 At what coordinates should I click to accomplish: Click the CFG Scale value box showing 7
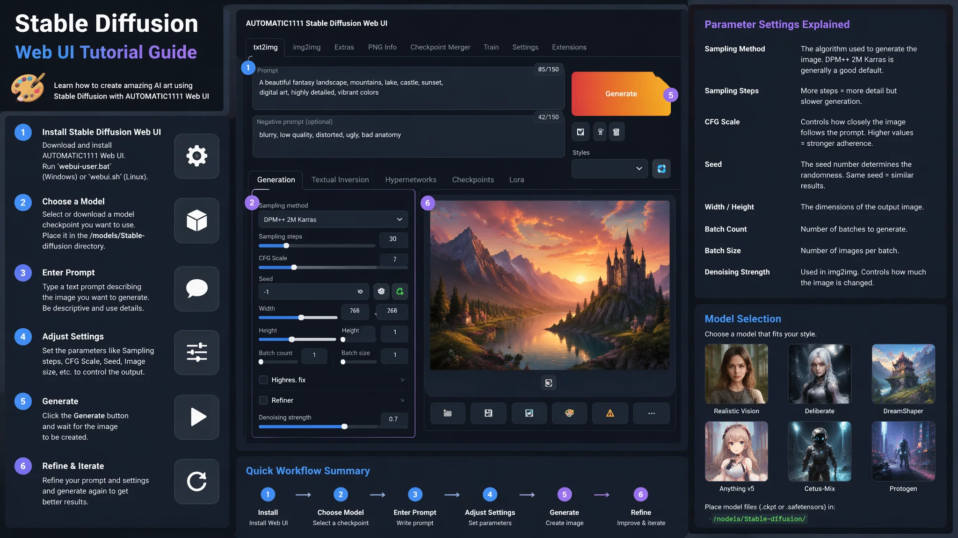[394, 259]
